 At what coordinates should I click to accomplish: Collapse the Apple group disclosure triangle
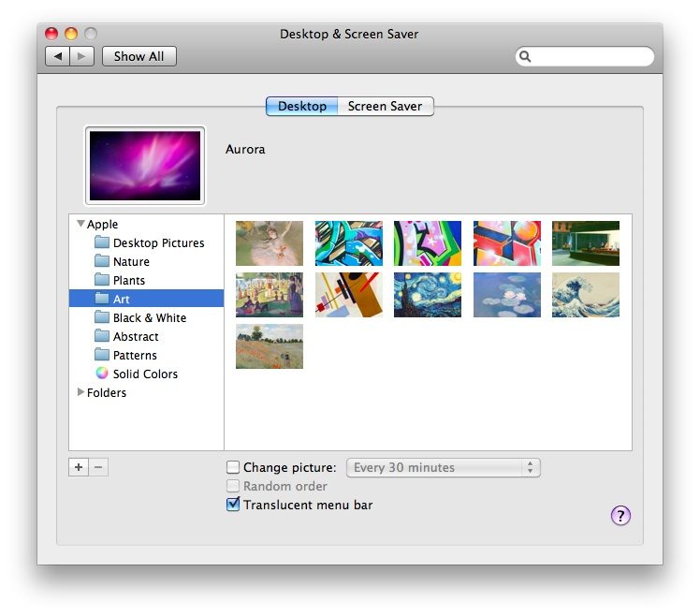pyautogui.click(x=80, y=224)
